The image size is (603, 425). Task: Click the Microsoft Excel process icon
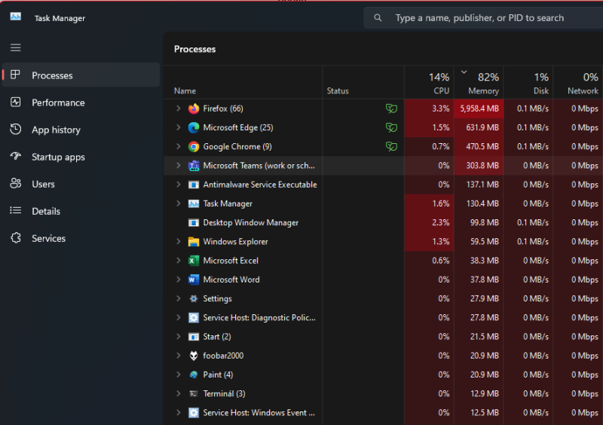[194, 261]
